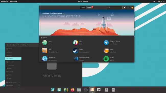Open the Applications menu in top bar
Viewport: 166px width, 93px height.
14,1
